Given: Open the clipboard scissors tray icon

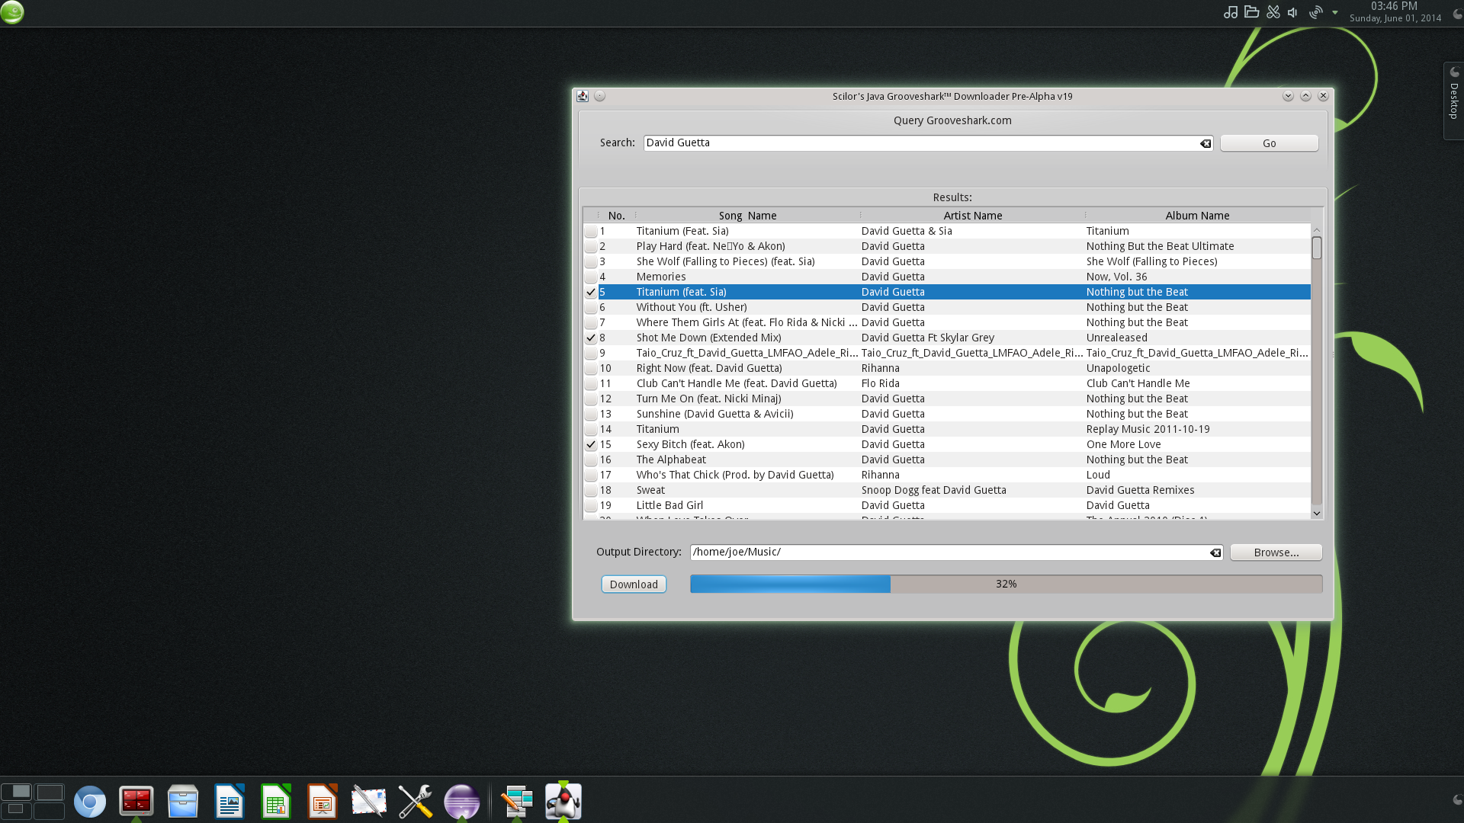Looking at the screenshot, I should pos(1273,12).
